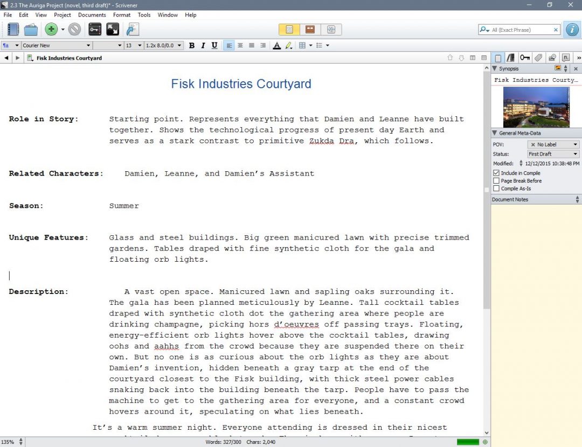Go forward in document history

pos(17,58)
